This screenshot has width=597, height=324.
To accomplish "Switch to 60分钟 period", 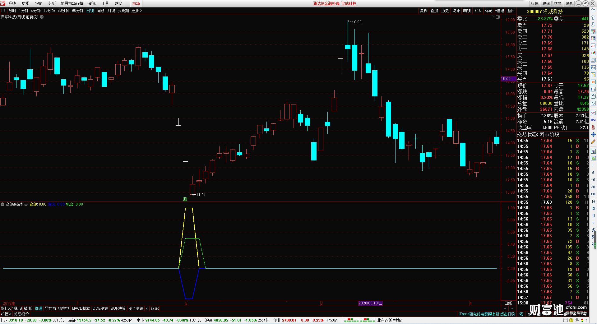I will pos(78,11).
